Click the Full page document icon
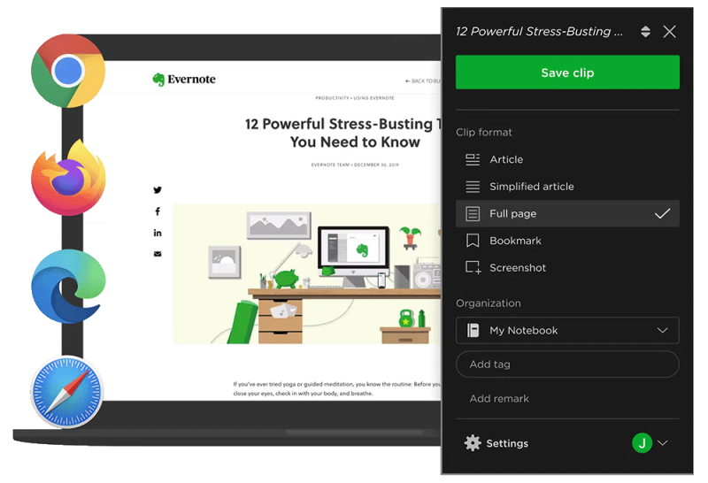The width and height of the screenshot is (708, 483). point(473,213)
